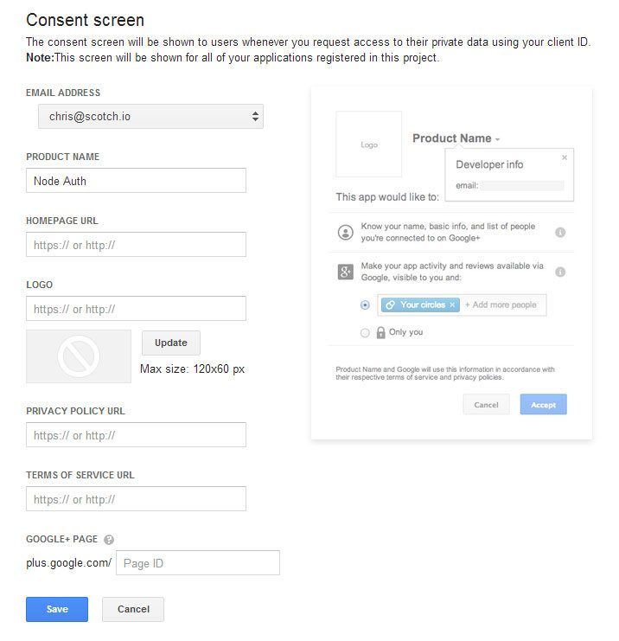The width and height of the screenshot is (619, 641).
Task: Click info icon beside 'Know your name' permission
Action: [x=560, y=232]
